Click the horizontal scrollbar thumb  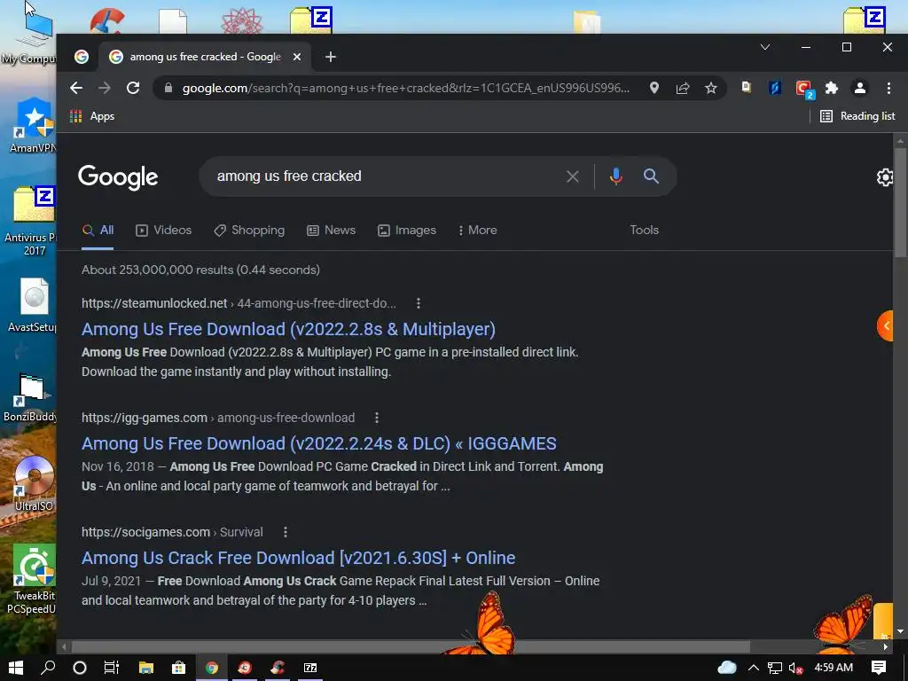[410, 646]
